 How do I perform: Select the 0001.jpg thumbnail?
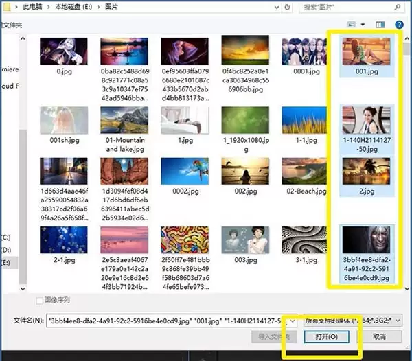click(304, 51)
